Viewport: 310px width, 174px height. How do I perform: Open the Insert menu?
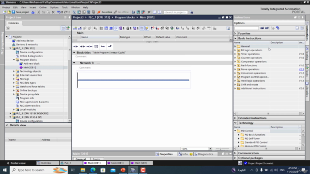[x=32, y=8]
